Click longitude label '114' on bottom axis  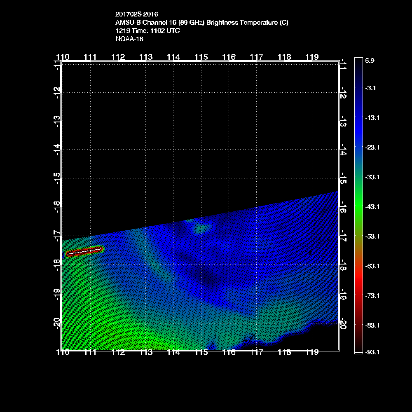coord(173,353)
